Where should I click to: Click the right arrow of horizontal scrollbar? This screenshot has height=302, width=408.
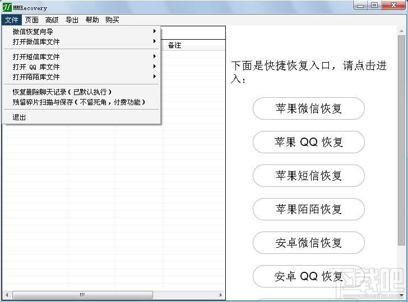[x=221, y=295]
